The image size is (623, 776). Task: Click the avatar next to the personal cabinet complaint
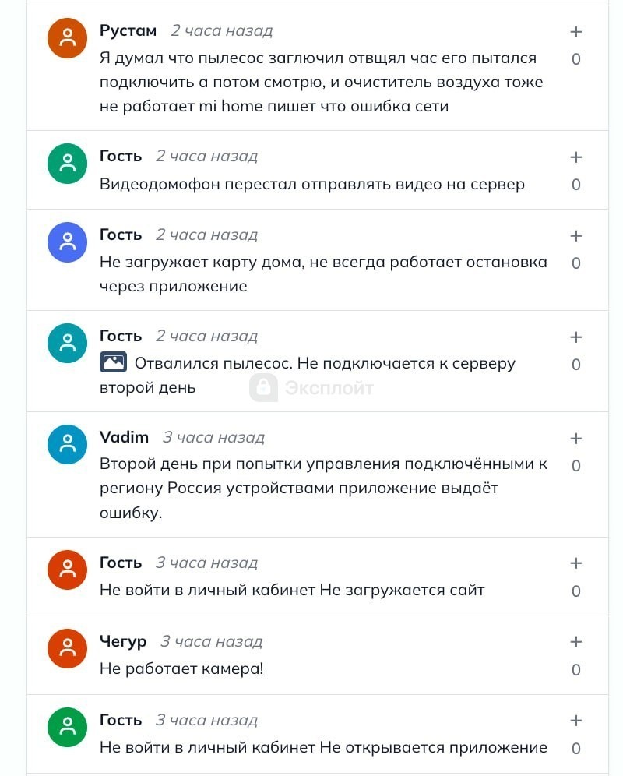point(67,570)
